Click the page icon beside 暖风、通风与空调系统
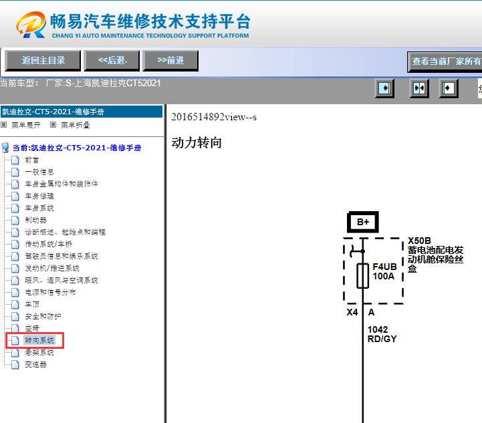This screenshot has width=482, height=423. [x=15, y=280]
